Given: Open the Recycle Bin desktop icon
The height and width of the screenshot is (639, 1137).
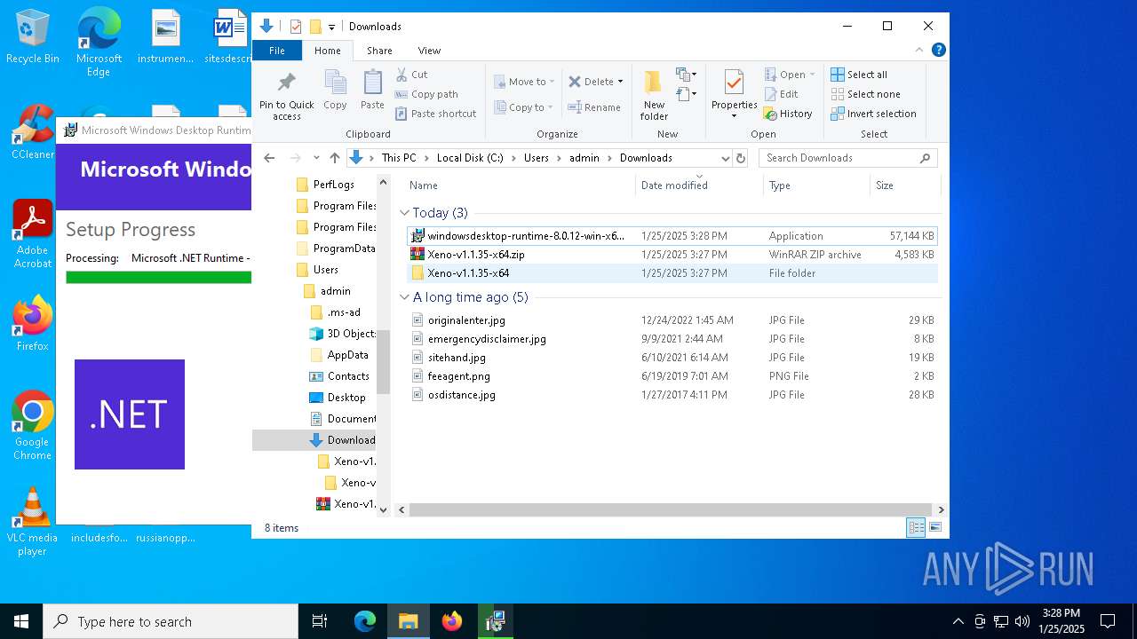Looking at the screenshot, I should [x=32, y=37].
